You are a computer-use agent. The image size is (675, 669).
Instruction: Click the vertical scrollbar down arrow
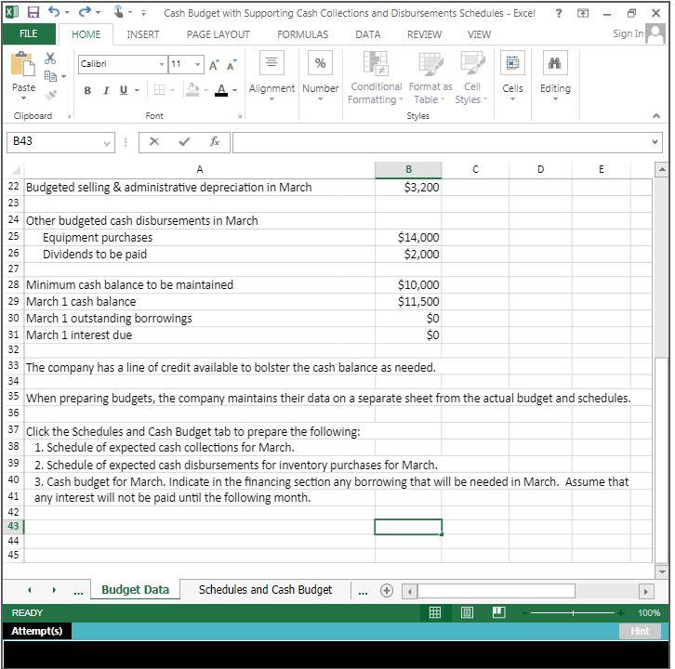(x=661, y=571)
